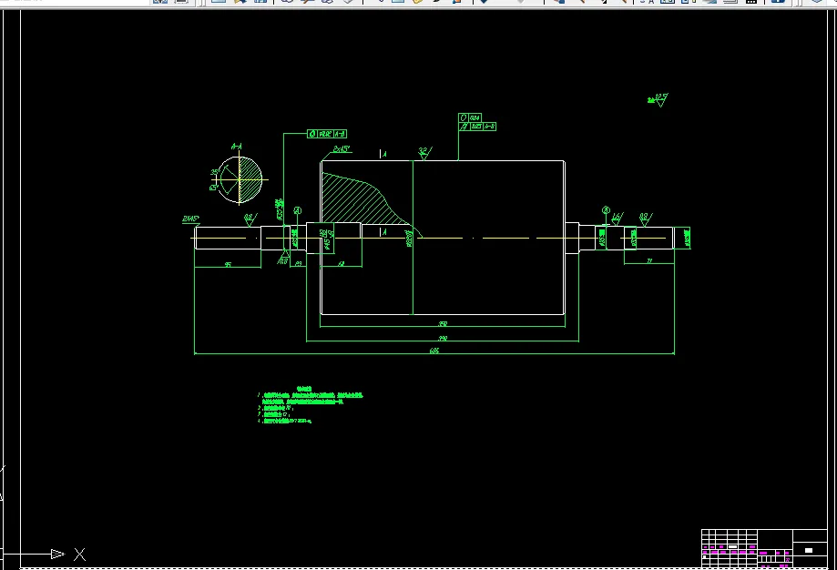Select the single-row tolerance frame referencing A-B
837x570 pixels.
327,134
